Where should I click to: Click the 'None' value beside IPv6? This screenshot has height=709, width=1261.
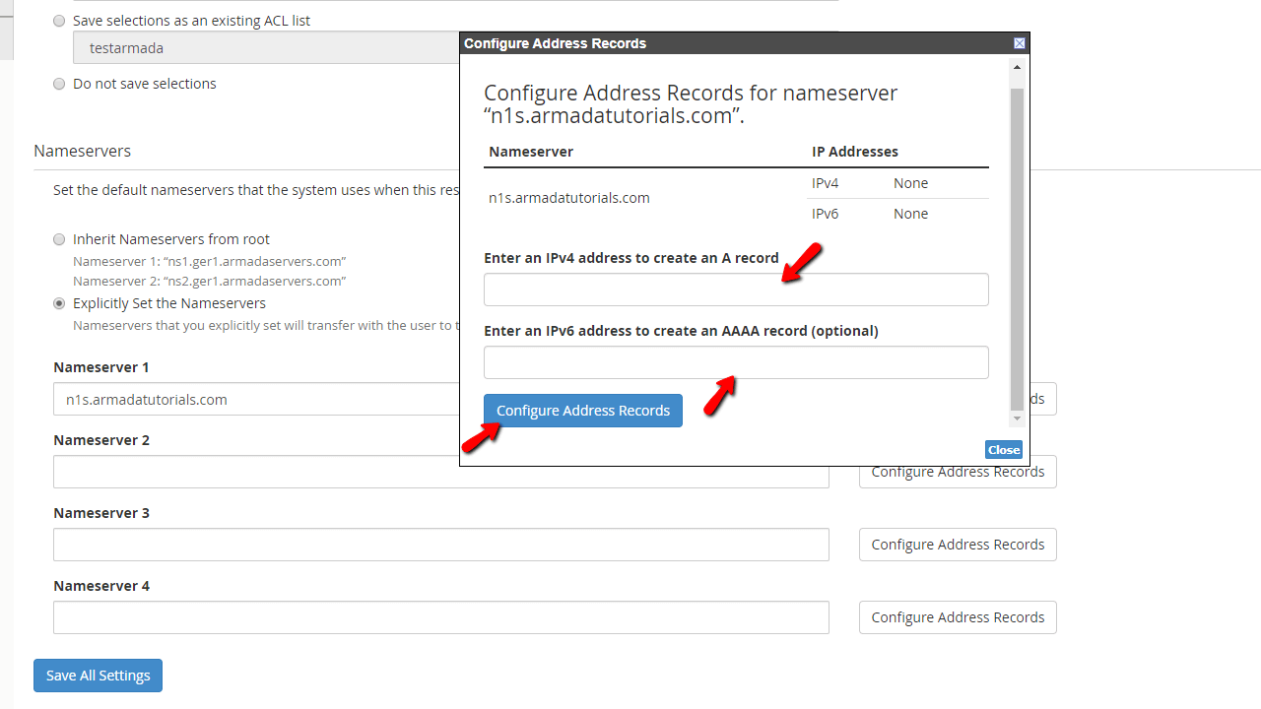911,214
